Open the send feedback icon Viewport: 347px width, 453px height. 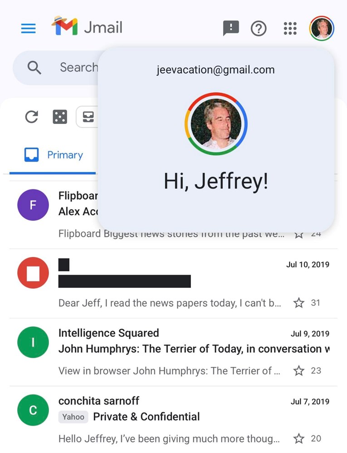(x=231, y=28)
